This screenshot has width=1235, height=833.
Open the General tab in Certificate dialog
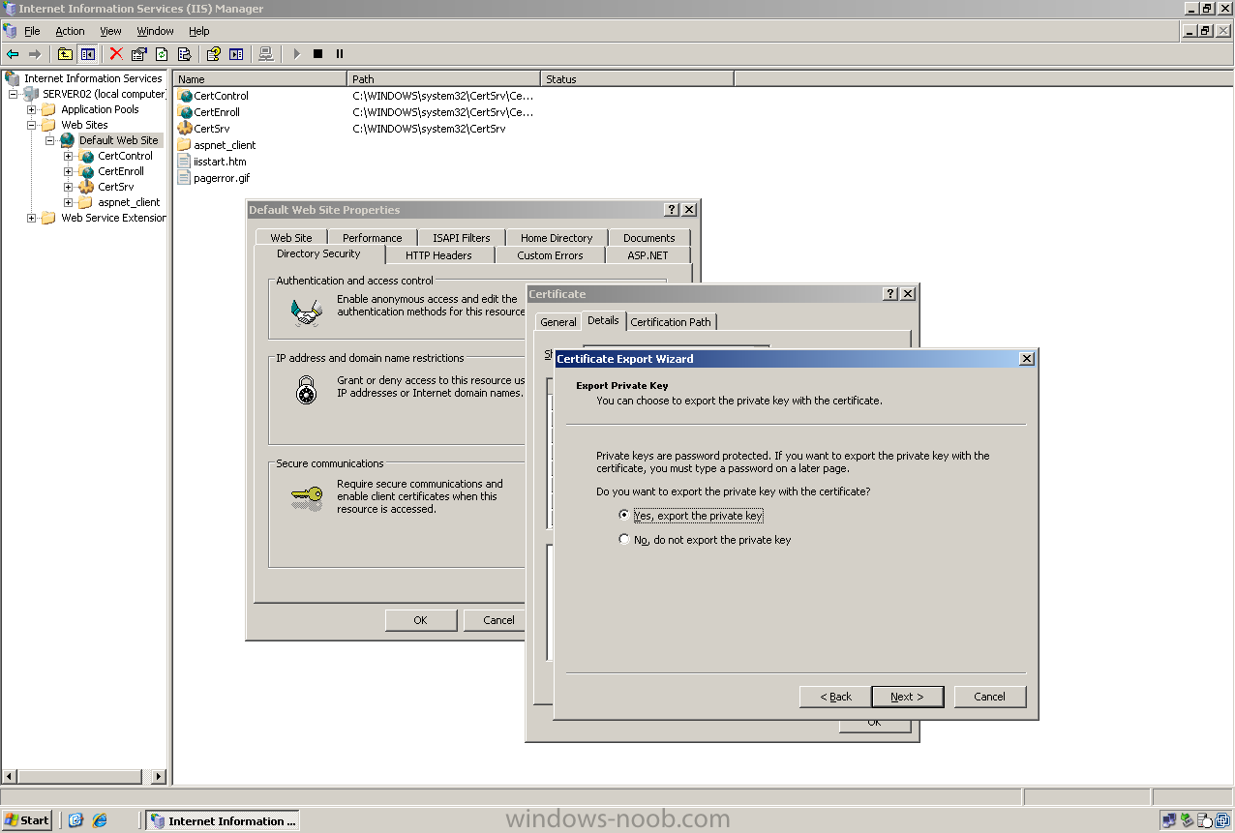point(558,322)
